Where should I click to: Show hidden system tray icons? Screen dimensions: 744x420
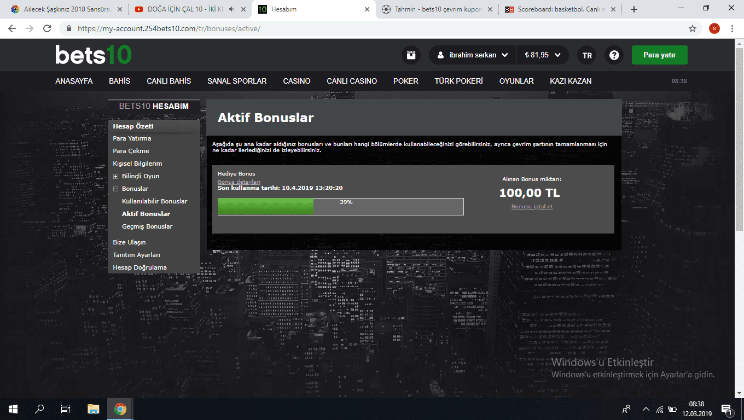(x=646, y=409)
